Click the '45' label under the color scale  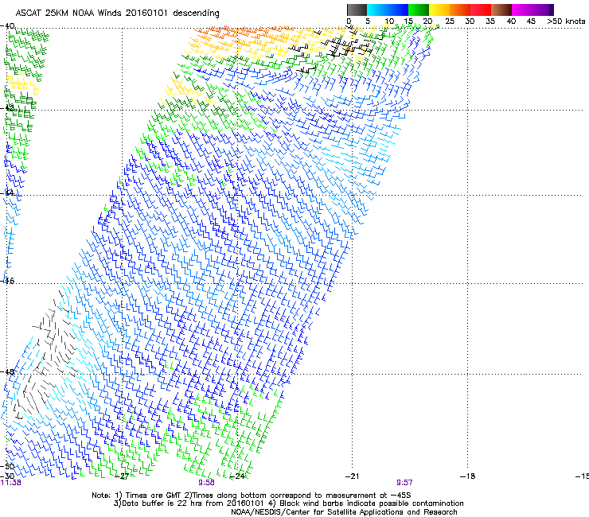(x=531, y=21)
